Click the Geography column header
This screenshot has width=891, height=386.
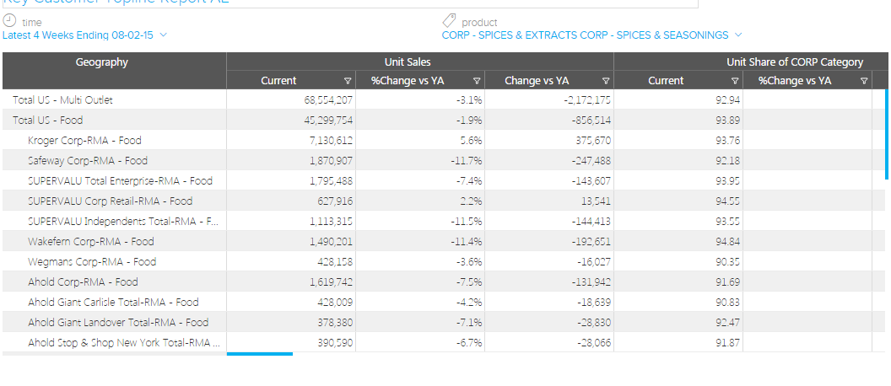tap(102, 62)
